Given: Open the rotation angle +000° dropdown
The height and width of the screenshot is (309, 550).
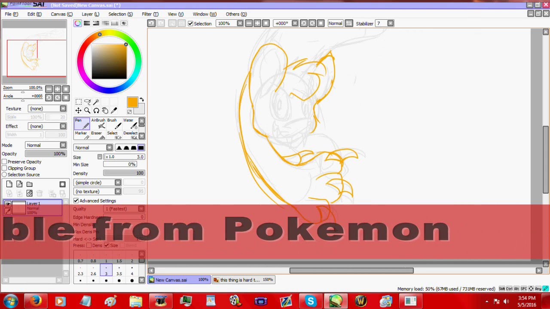Looking at the screenshot, I should coord(285,23).
